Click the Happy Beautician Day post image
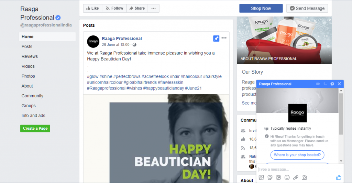Screen dimensions: 352x183 [x=156, y=139]
